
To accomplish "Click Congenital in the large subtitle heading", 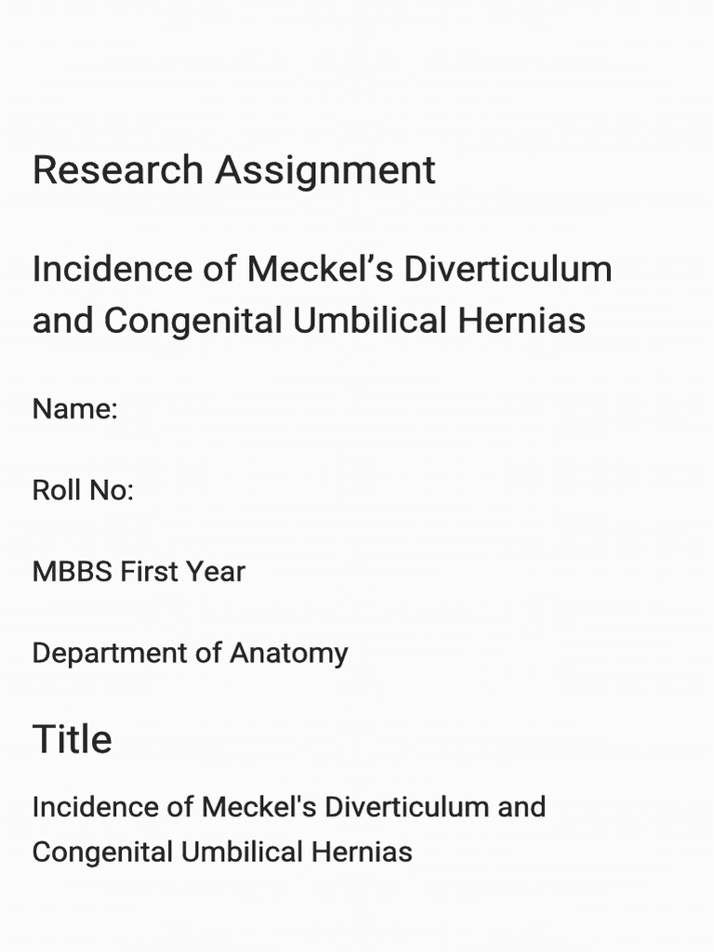I will (193, 322).
